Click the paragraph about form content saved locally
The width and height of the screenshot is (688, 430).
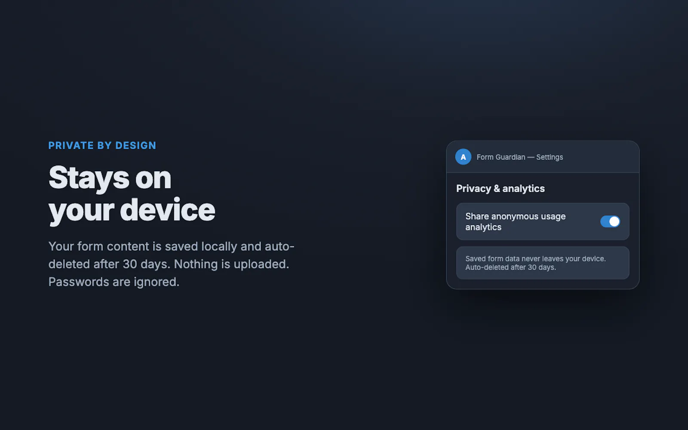pyautogui.click(x=171, y=264)
